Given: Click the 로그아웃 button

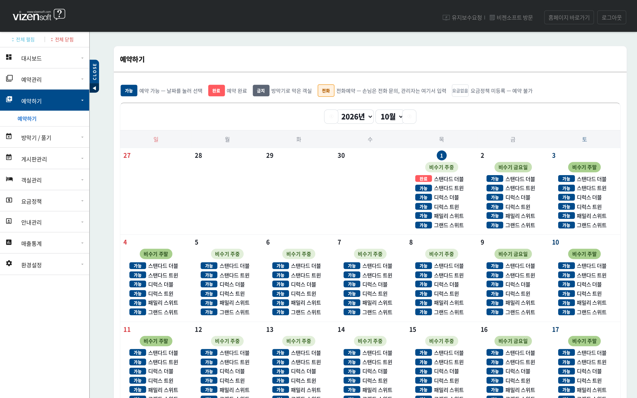Looking at the screenshot, I should pos(612,18).
